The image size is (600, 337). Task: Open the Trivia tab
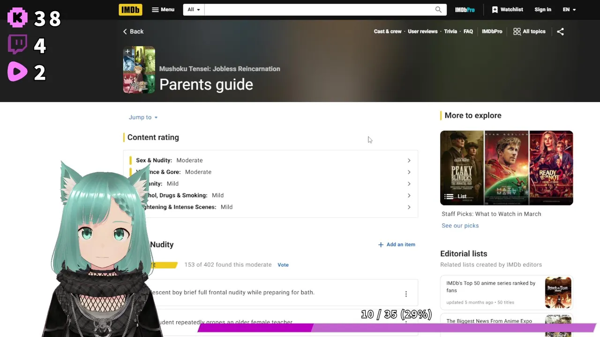450,31
